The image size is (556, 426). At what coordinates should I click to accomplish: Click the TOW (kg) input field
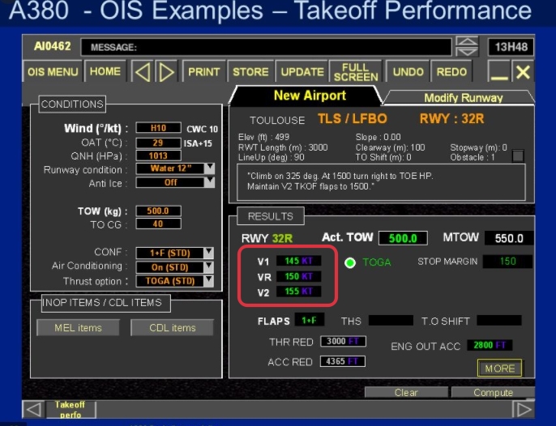tap(159, 211)
